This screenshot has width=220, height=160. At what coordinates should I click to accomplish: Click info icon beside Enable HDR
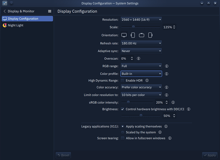(147, 81)
